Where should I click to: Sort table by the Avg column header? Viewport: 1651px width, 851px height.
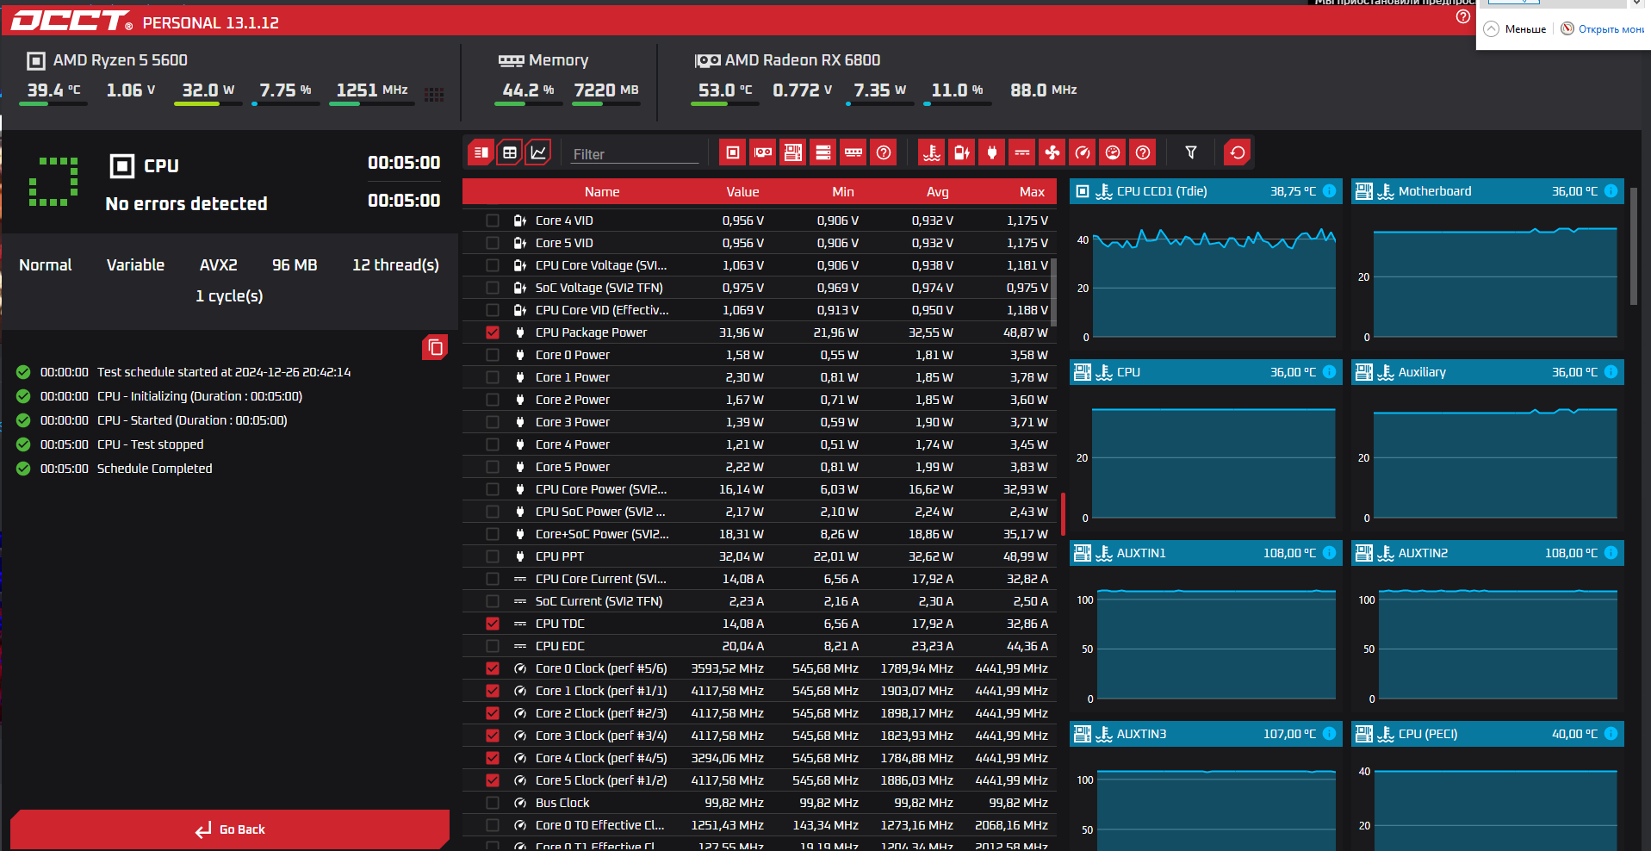coord(938,192)
